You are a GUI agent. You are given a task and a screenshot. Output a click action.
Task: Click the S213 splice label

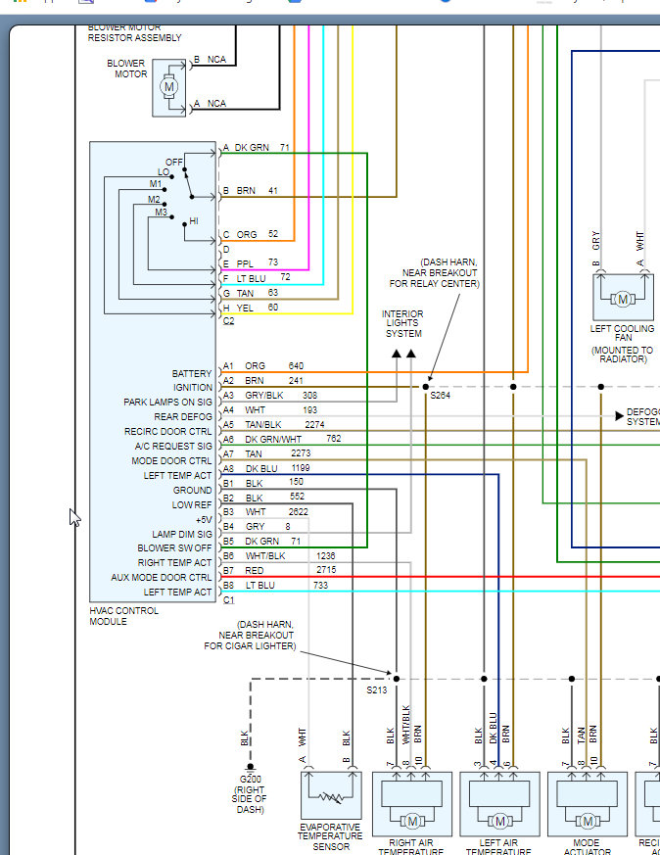click(x=377, y=690)
